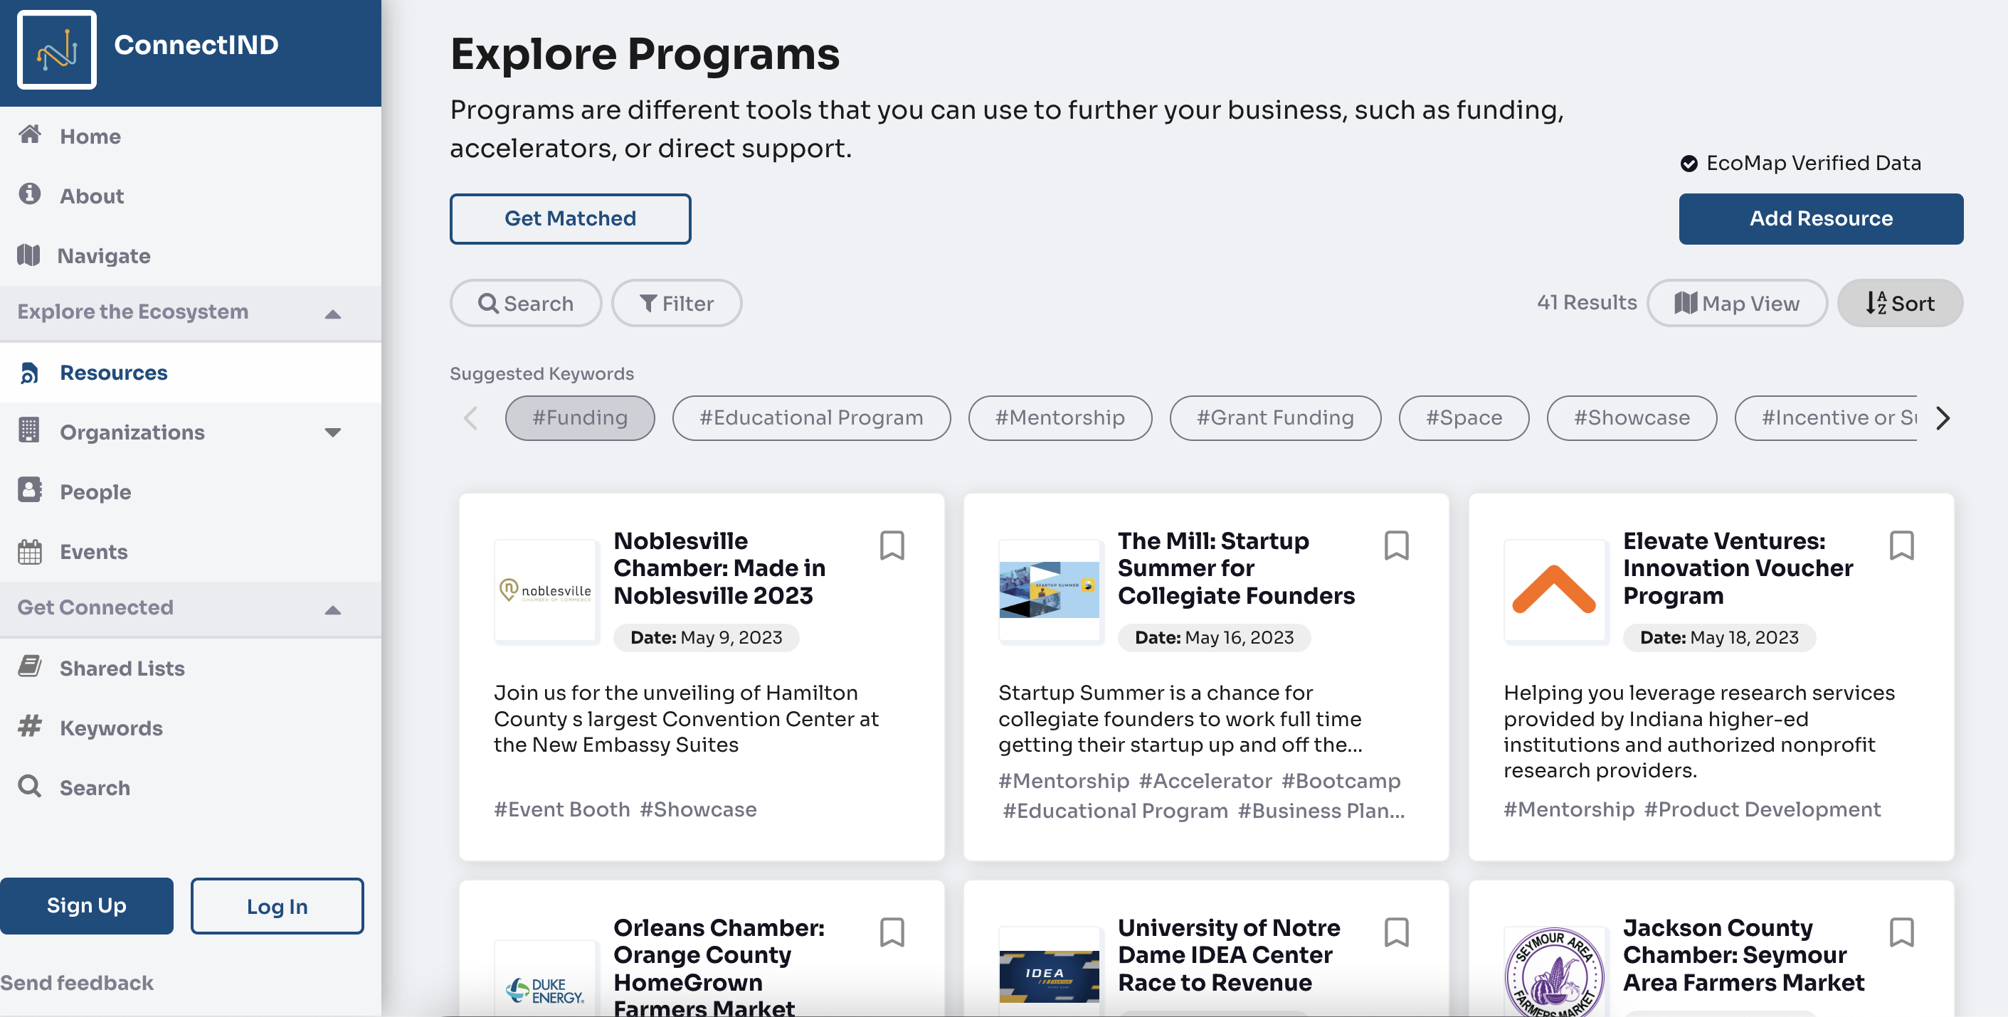Open the Sort options button
2008x1017 pixels.
coord(1899,303)
